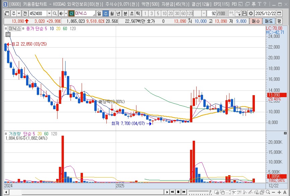Screen dimensions: 290x196
Task: Click the 호가 quote label
Action: [x=151, y=21]
